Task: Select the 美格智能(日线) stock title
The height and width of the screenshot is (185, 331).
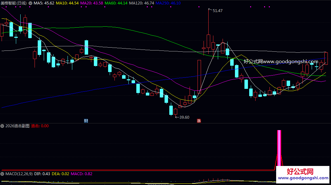Action: (14, 3)
